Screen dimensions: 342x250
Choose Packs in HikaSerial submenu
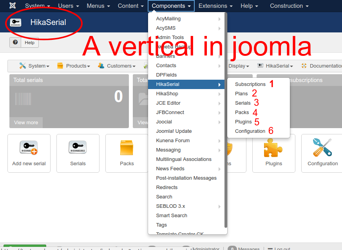click(x=242, y=112)
